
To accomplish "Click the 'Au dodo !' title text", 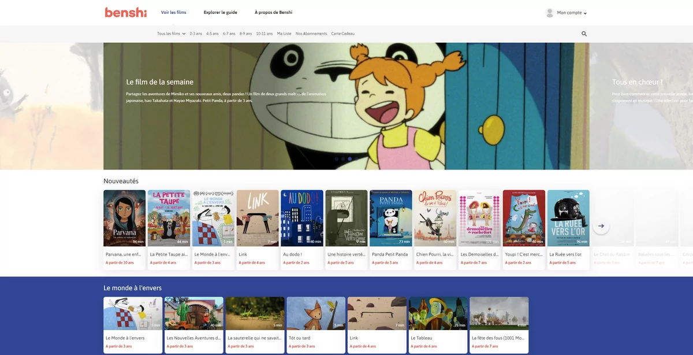I will coord(292,254).
